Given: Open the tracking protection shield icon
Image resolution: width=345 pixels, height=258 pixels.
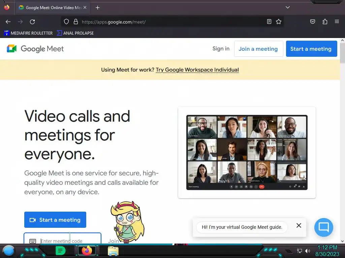Looking at the screenshot, I should 66,22.
